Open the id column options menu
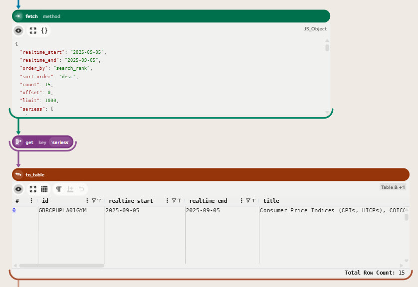Screen dimensions: 418x287 [87, 201]
